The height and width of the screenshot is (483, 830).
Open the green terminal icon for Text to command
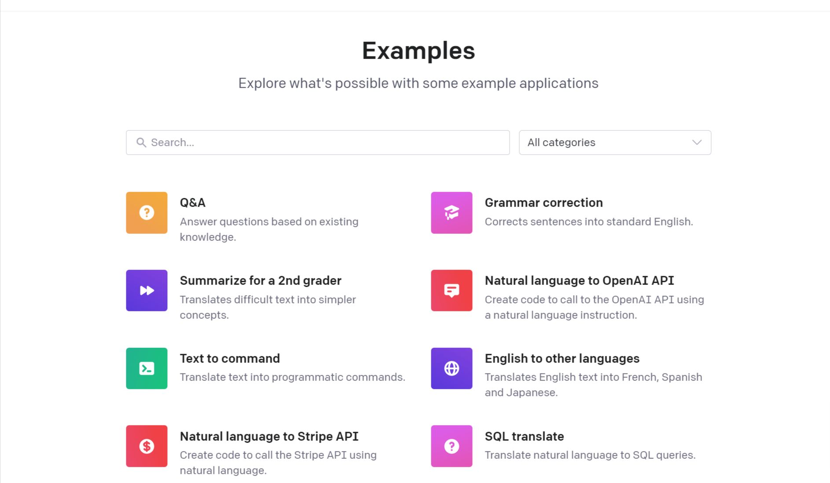(x=147, y=369)
